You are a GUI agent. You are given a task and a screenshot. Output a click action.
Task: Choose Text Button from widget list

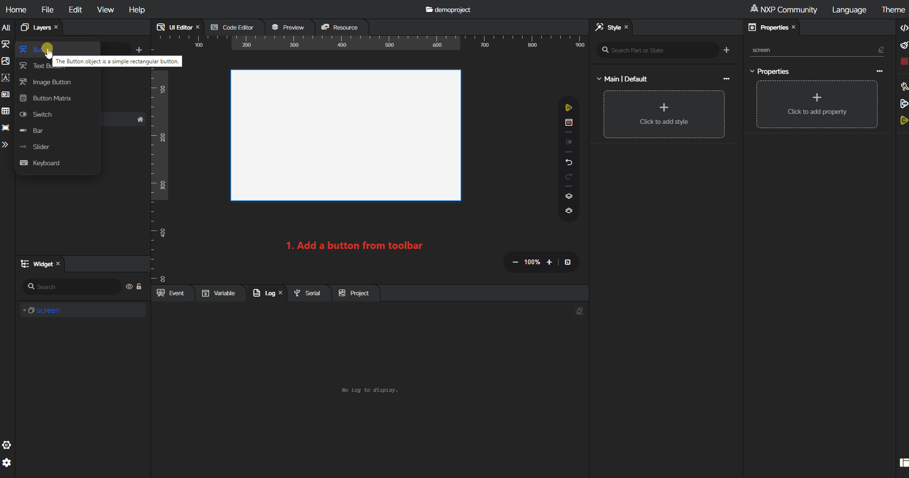pyautogui.click(x=57, y=66)
